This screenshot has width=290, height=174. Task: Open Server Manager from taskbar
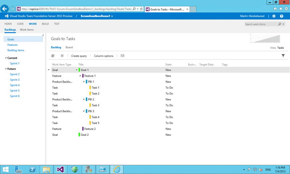18,169
